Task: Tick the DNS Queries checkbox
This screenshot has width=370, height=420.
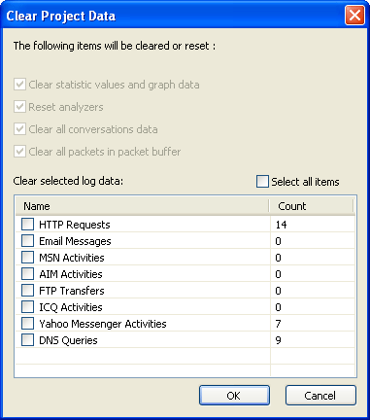Action: coord(27,340)
